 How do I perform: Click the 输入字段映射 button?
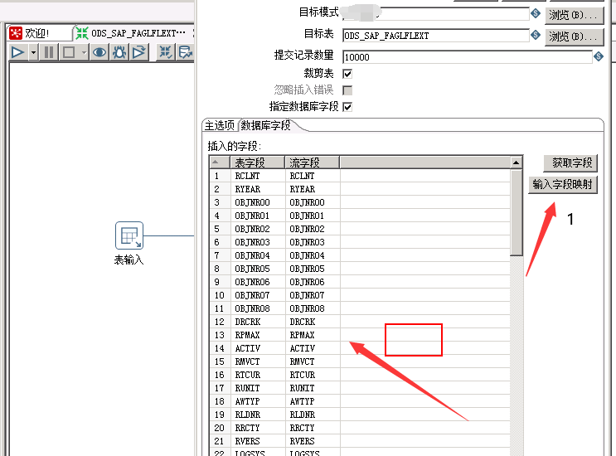point(563,184)
